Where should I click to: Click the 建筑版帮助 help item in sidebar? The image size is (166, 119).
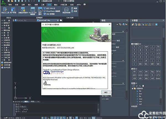(6, 62)
